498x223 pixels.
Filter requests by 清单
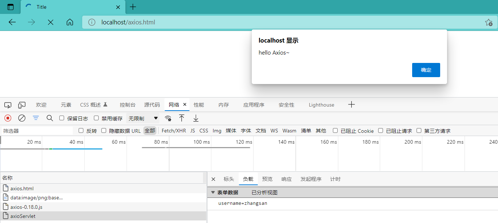pyautogui.click(x=306, y=131)
